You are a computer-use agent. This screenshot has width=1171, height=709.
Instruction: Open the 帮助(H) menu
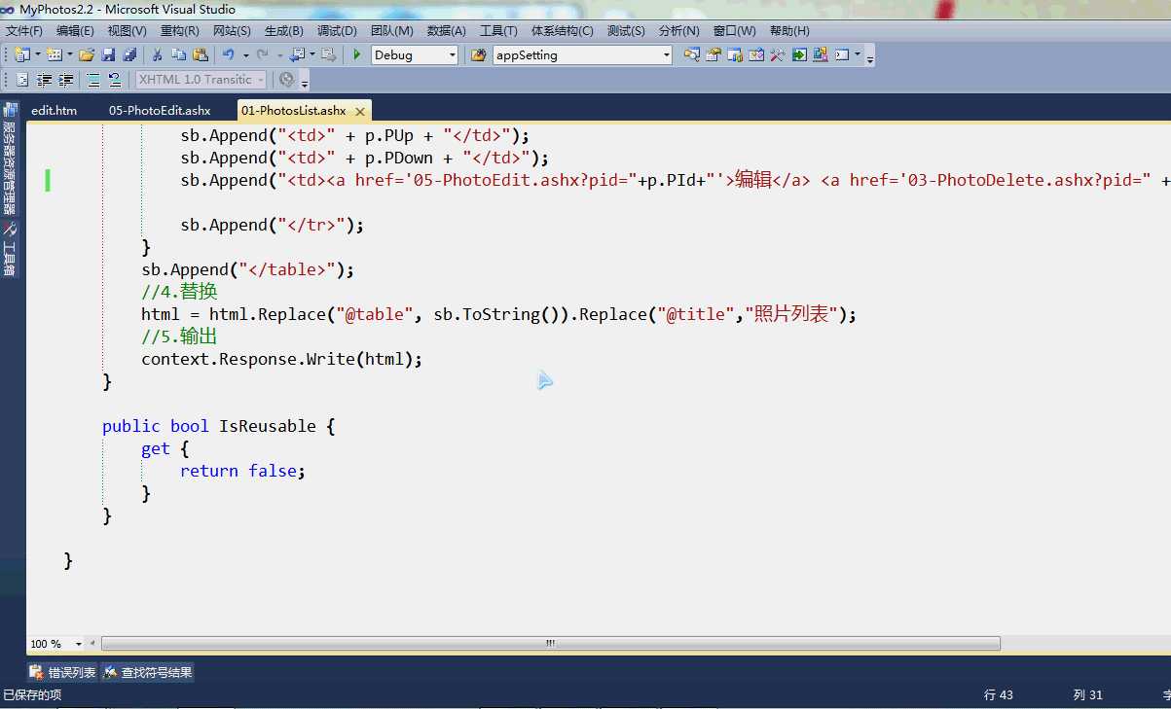tap(789, 31)
